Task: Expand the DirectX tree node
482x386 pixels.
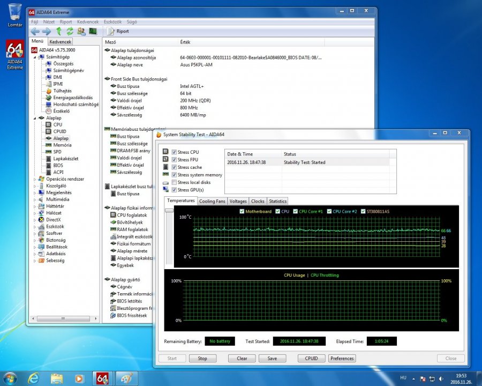Action: [35, 220]
